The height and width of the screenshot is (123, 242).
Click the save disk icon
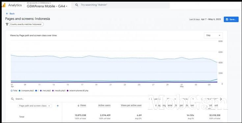pos(227,19)
